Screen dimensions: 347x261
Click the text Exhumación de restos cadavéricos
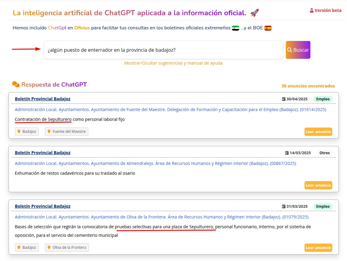pyautogui.click(x=75, y=173)
